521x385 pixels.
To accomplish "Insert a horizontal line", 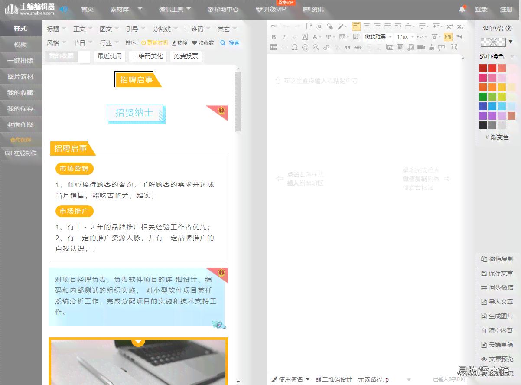I will click(x=284, y=47).
